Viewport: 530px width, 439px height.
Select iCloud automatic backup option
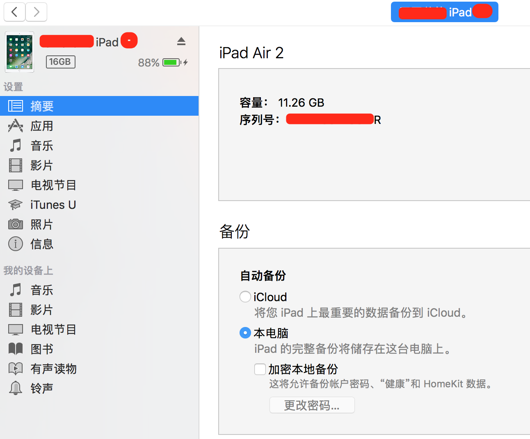pyautogui.click(x=245, y=297)
